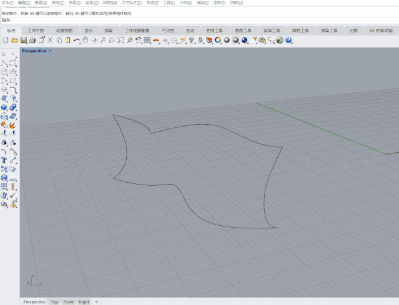Click the Undo arrow icon
The image size is (399, 305).
(x=76, y=40)
